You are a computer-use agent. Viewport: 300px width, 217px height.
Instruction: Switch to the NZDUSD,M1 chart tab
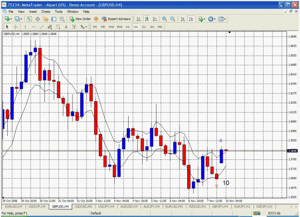point(197,206)
